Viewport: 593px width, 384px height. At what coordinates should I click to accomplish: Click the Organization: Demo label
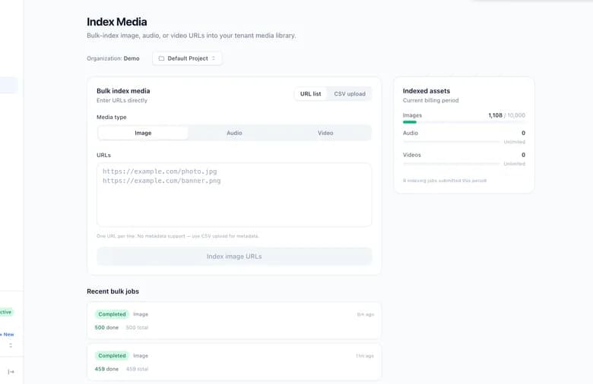point(113,58)
